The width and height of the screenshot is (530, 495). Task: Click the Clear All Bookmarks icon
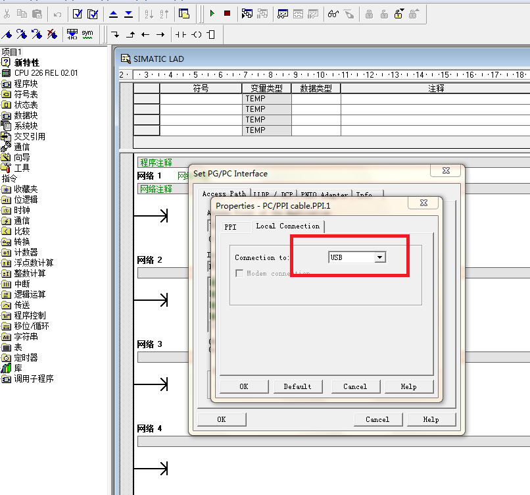click(x=52, y=34)
